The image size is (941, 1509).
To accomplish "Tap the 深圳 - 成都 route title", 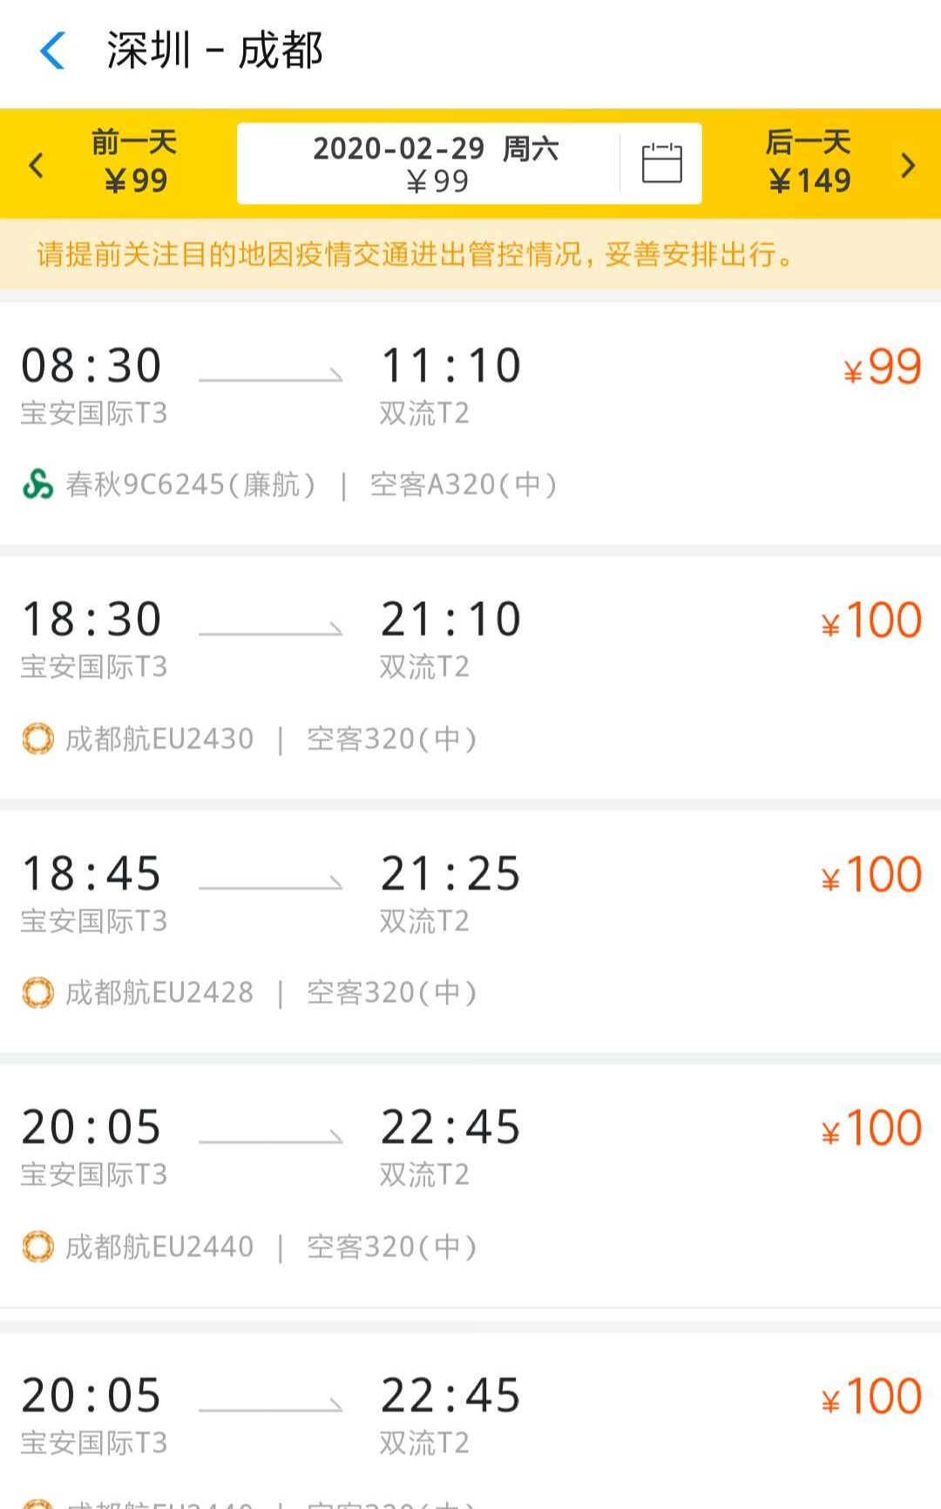I will click(214, 51).
